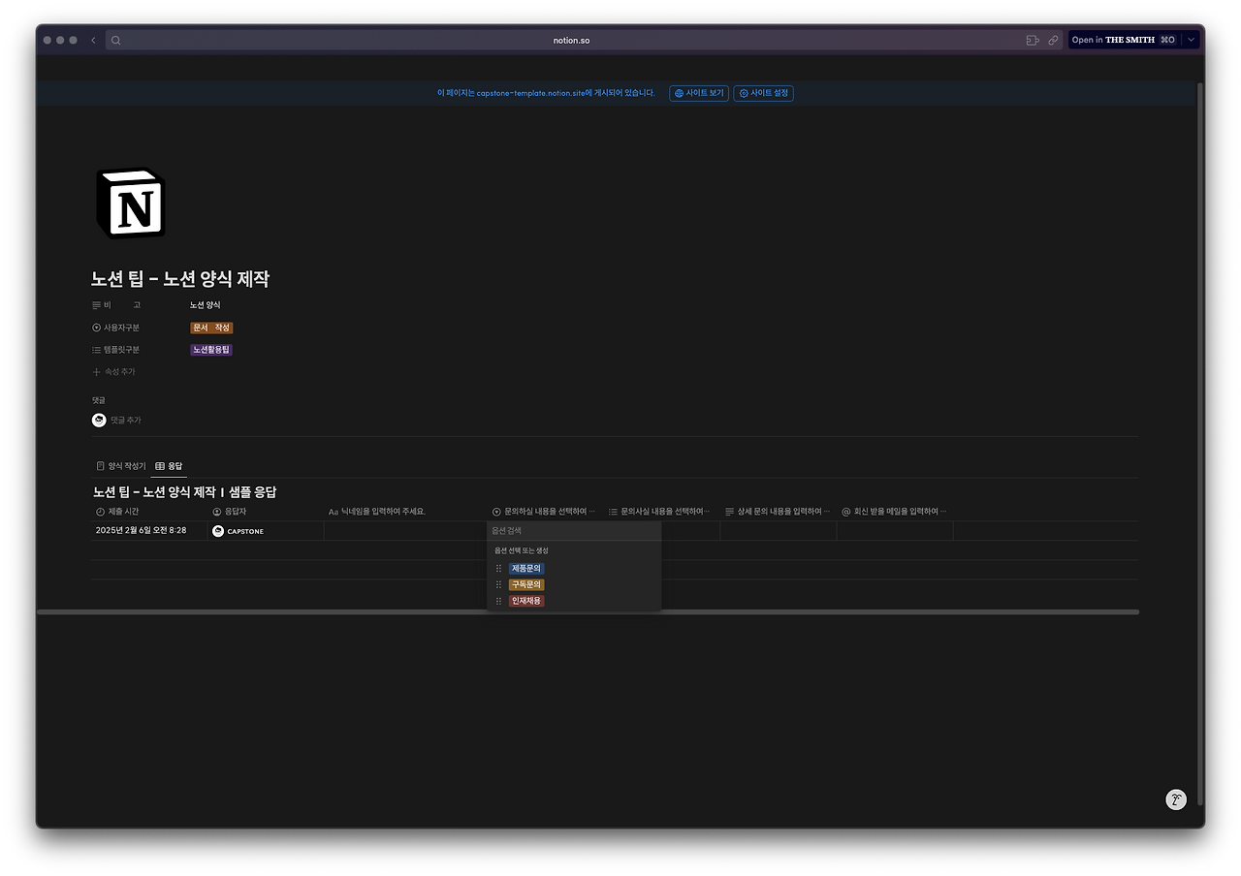
Task: Open the 문의하실 내용을 선택하여 column header
Action: (545, 512)
